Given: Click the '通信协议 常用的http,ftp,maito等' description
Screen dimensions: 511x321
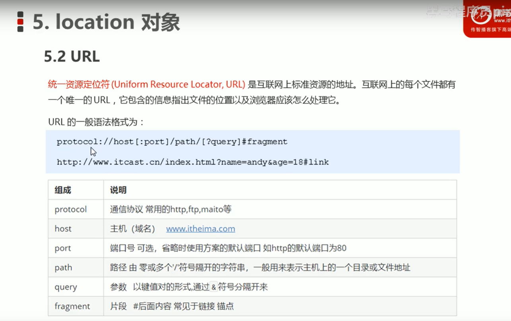Looking at the screenshot, I should pyautogui.click(x=171, y=209).
